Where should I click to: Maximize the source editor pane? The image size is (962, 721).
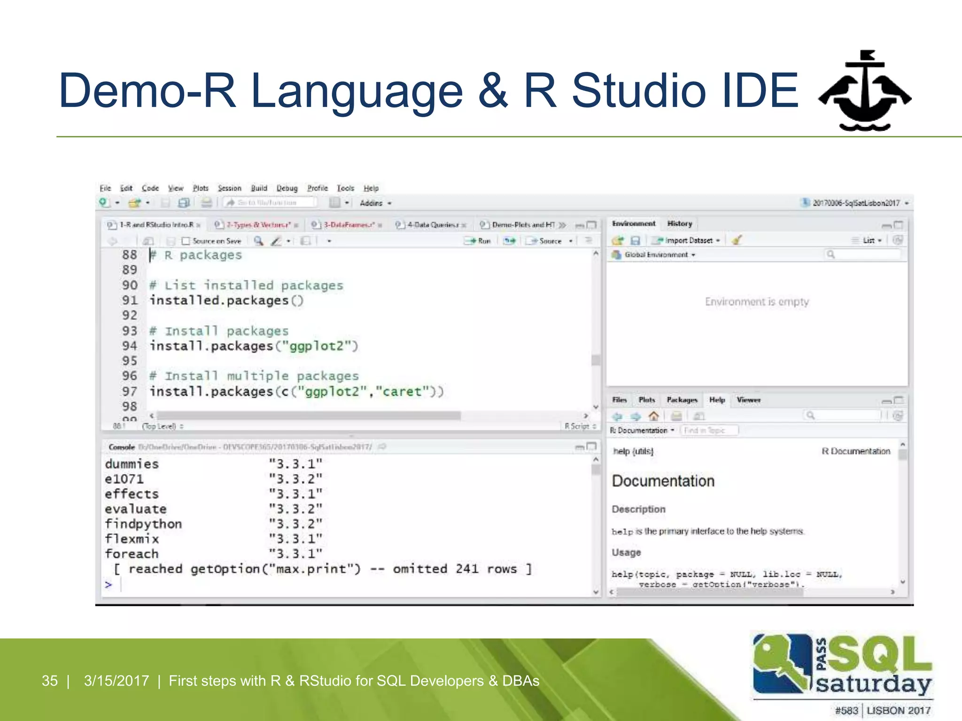pyautogui.click(x=592, y=225)
